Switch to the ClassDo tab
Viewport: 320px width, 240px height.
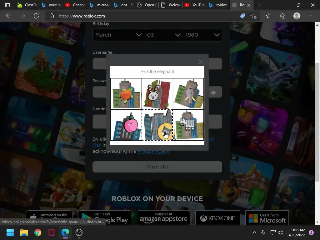click(x=27, y=5)
